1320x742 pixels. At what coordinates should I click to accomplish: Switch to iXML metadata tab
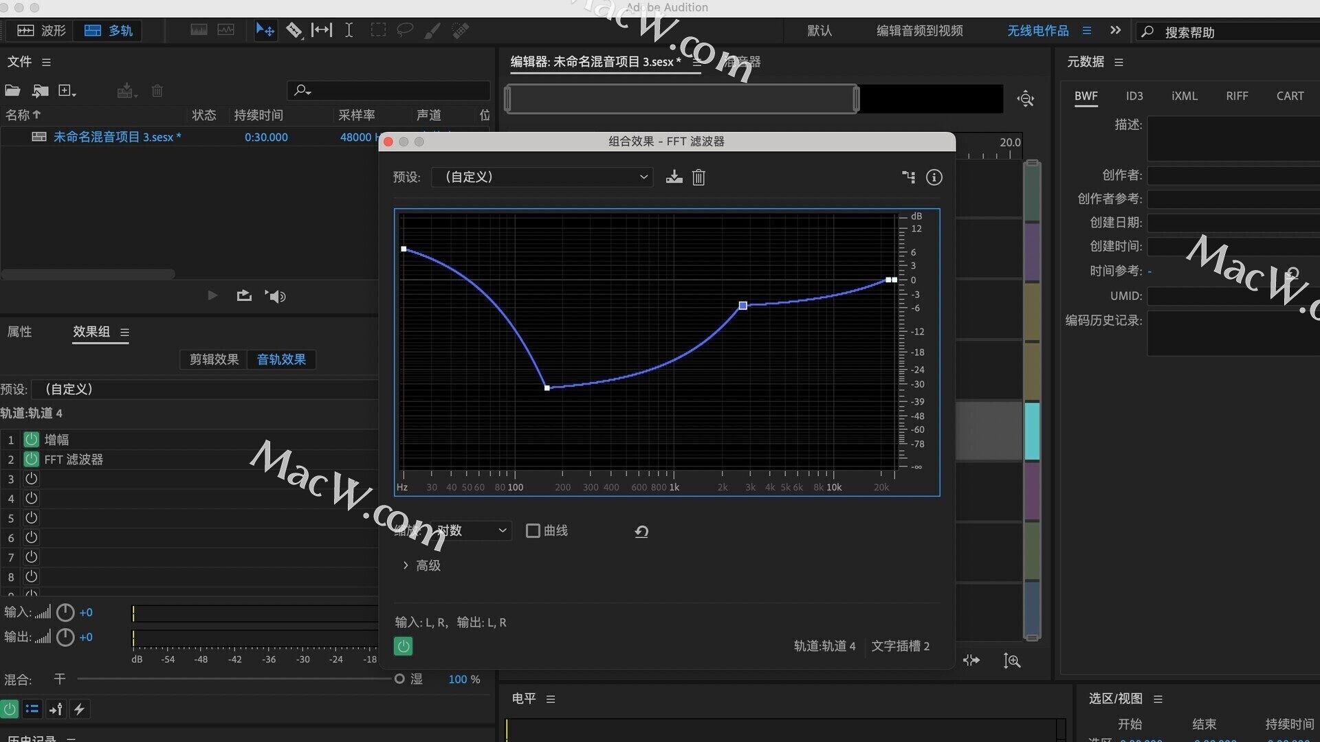click(x=1185, y=96)
